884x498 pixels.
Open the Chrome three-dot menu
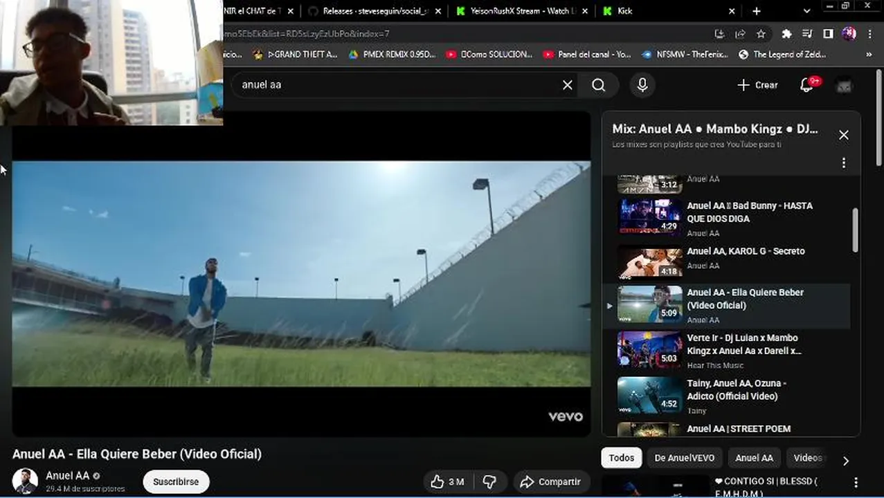pyautogui.click(x=869, y=34)
